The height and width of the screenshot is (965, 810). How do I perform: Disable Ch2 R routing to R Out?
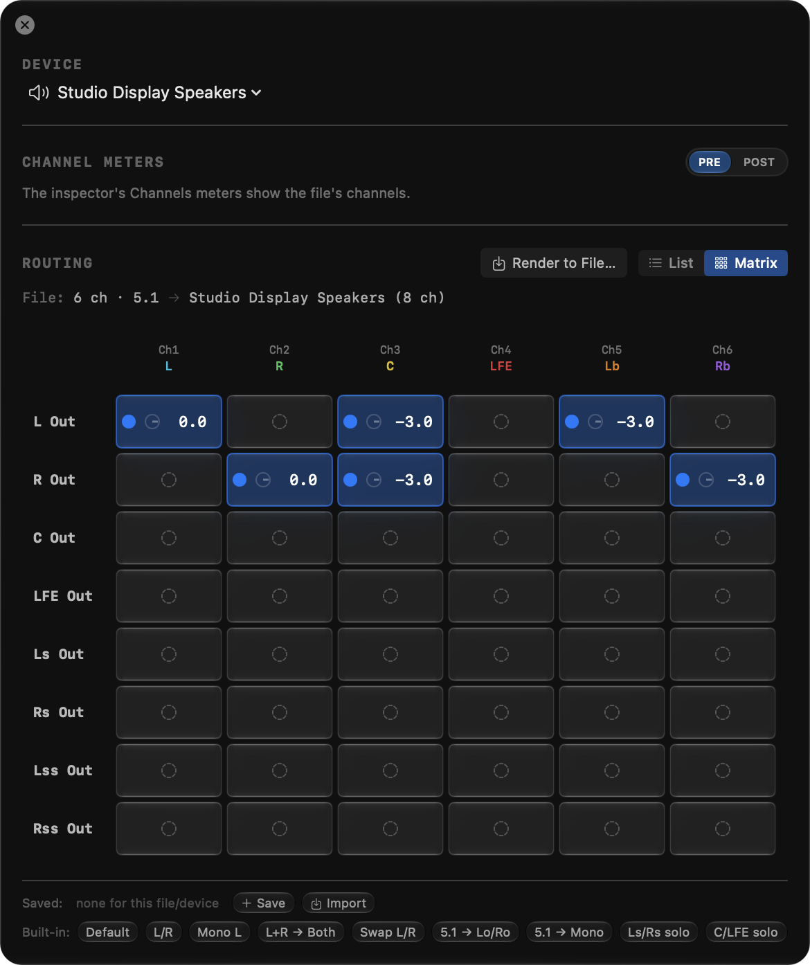[240, 480]
